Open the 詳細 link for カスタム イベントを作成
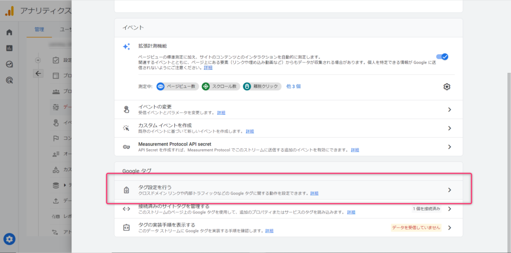511x253 pixels. click(x=250, y=131)
